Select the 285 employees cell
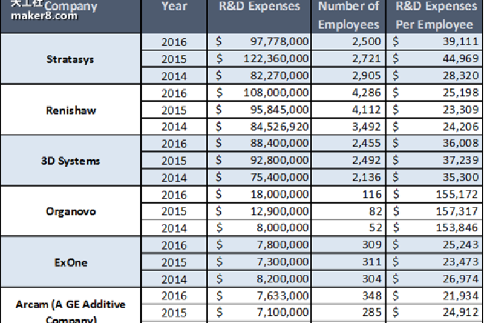Screen dimensions: 484x323 coord(348,313)
